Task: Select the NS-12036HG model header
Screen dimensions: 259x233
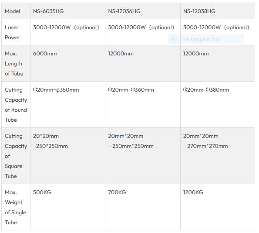Action: [x=124, y=11]
